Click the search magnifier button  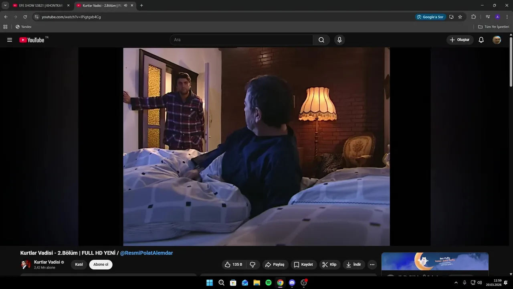321,40
